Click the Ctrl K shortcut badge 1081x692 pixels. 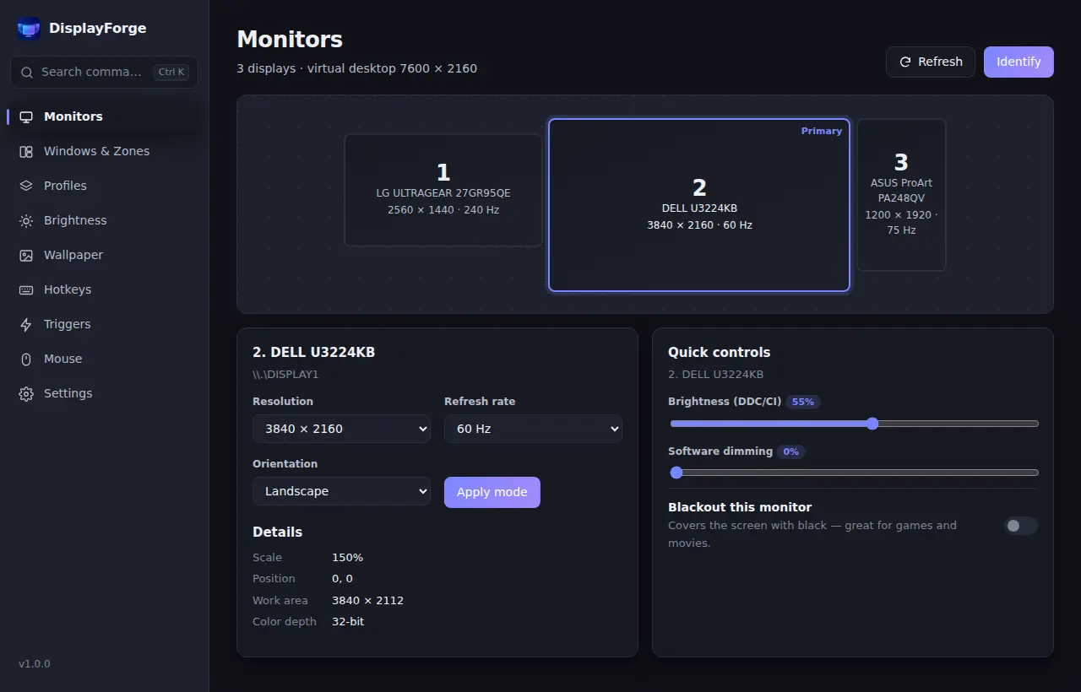171,73
